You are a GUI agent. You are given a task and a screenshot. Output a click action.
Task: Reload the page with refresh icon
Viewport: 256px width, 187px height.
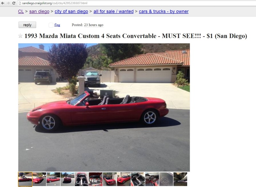click(14, 3)
